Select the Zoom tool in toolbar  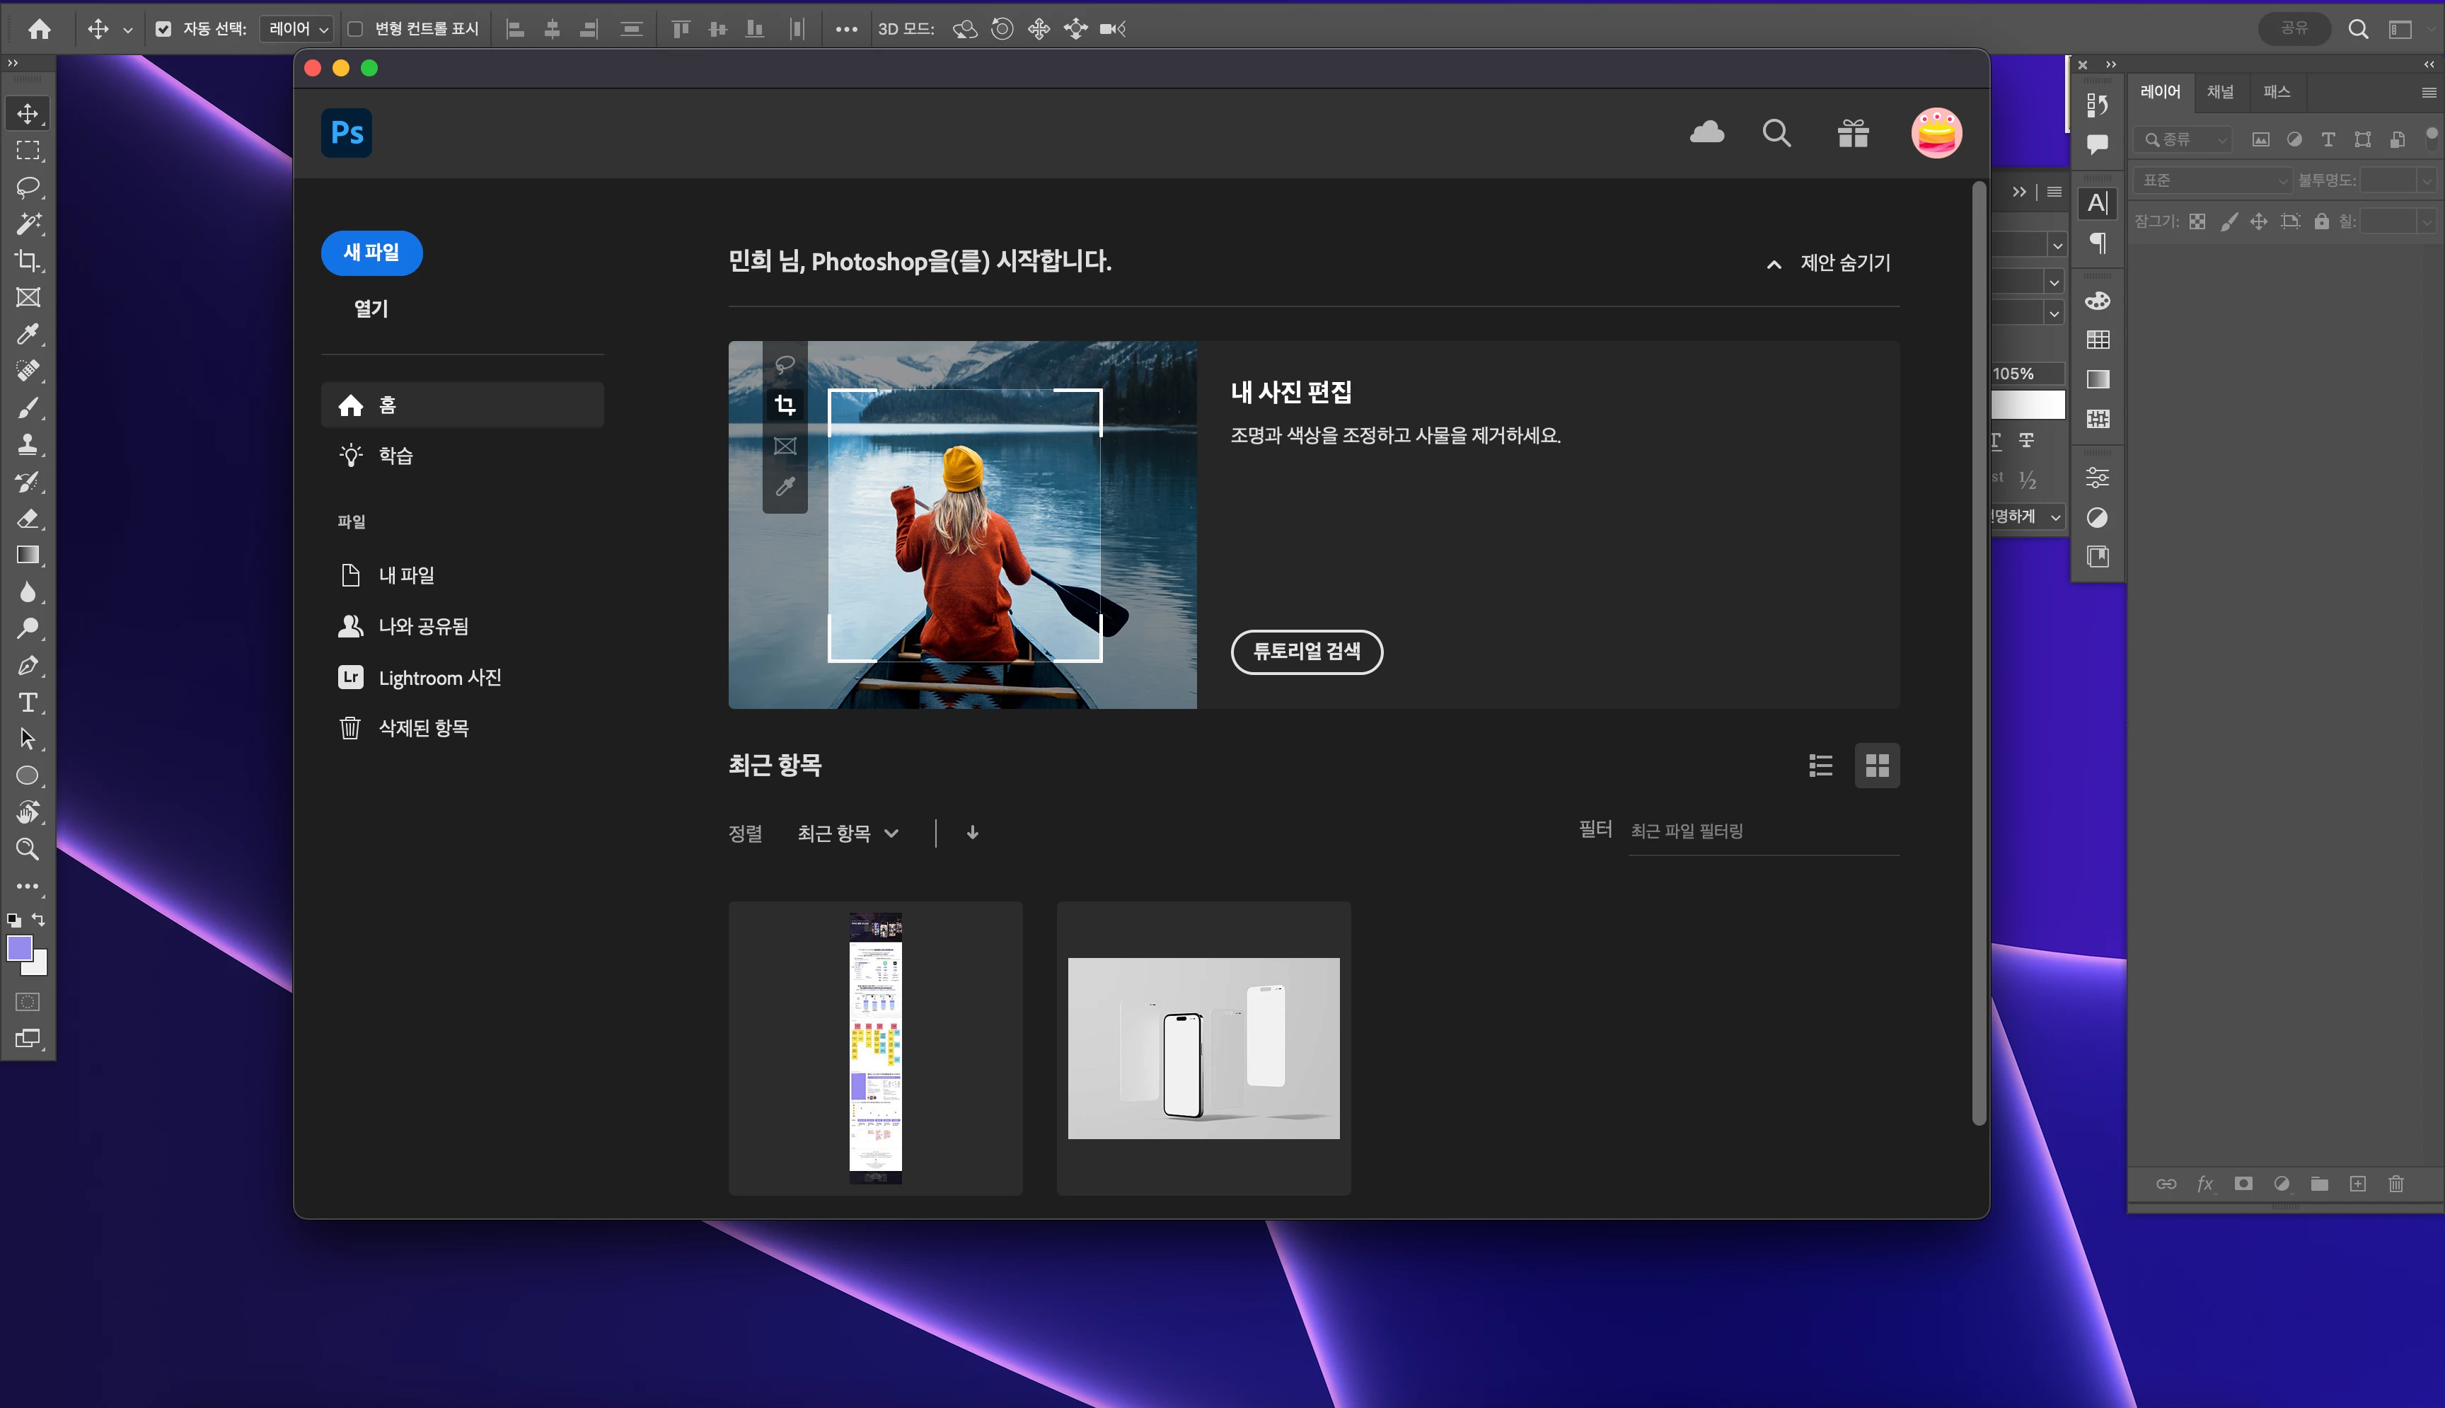28,849
